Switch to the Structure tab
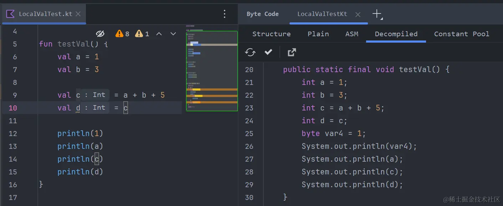503x206 pixels. (x=271, y=34)
